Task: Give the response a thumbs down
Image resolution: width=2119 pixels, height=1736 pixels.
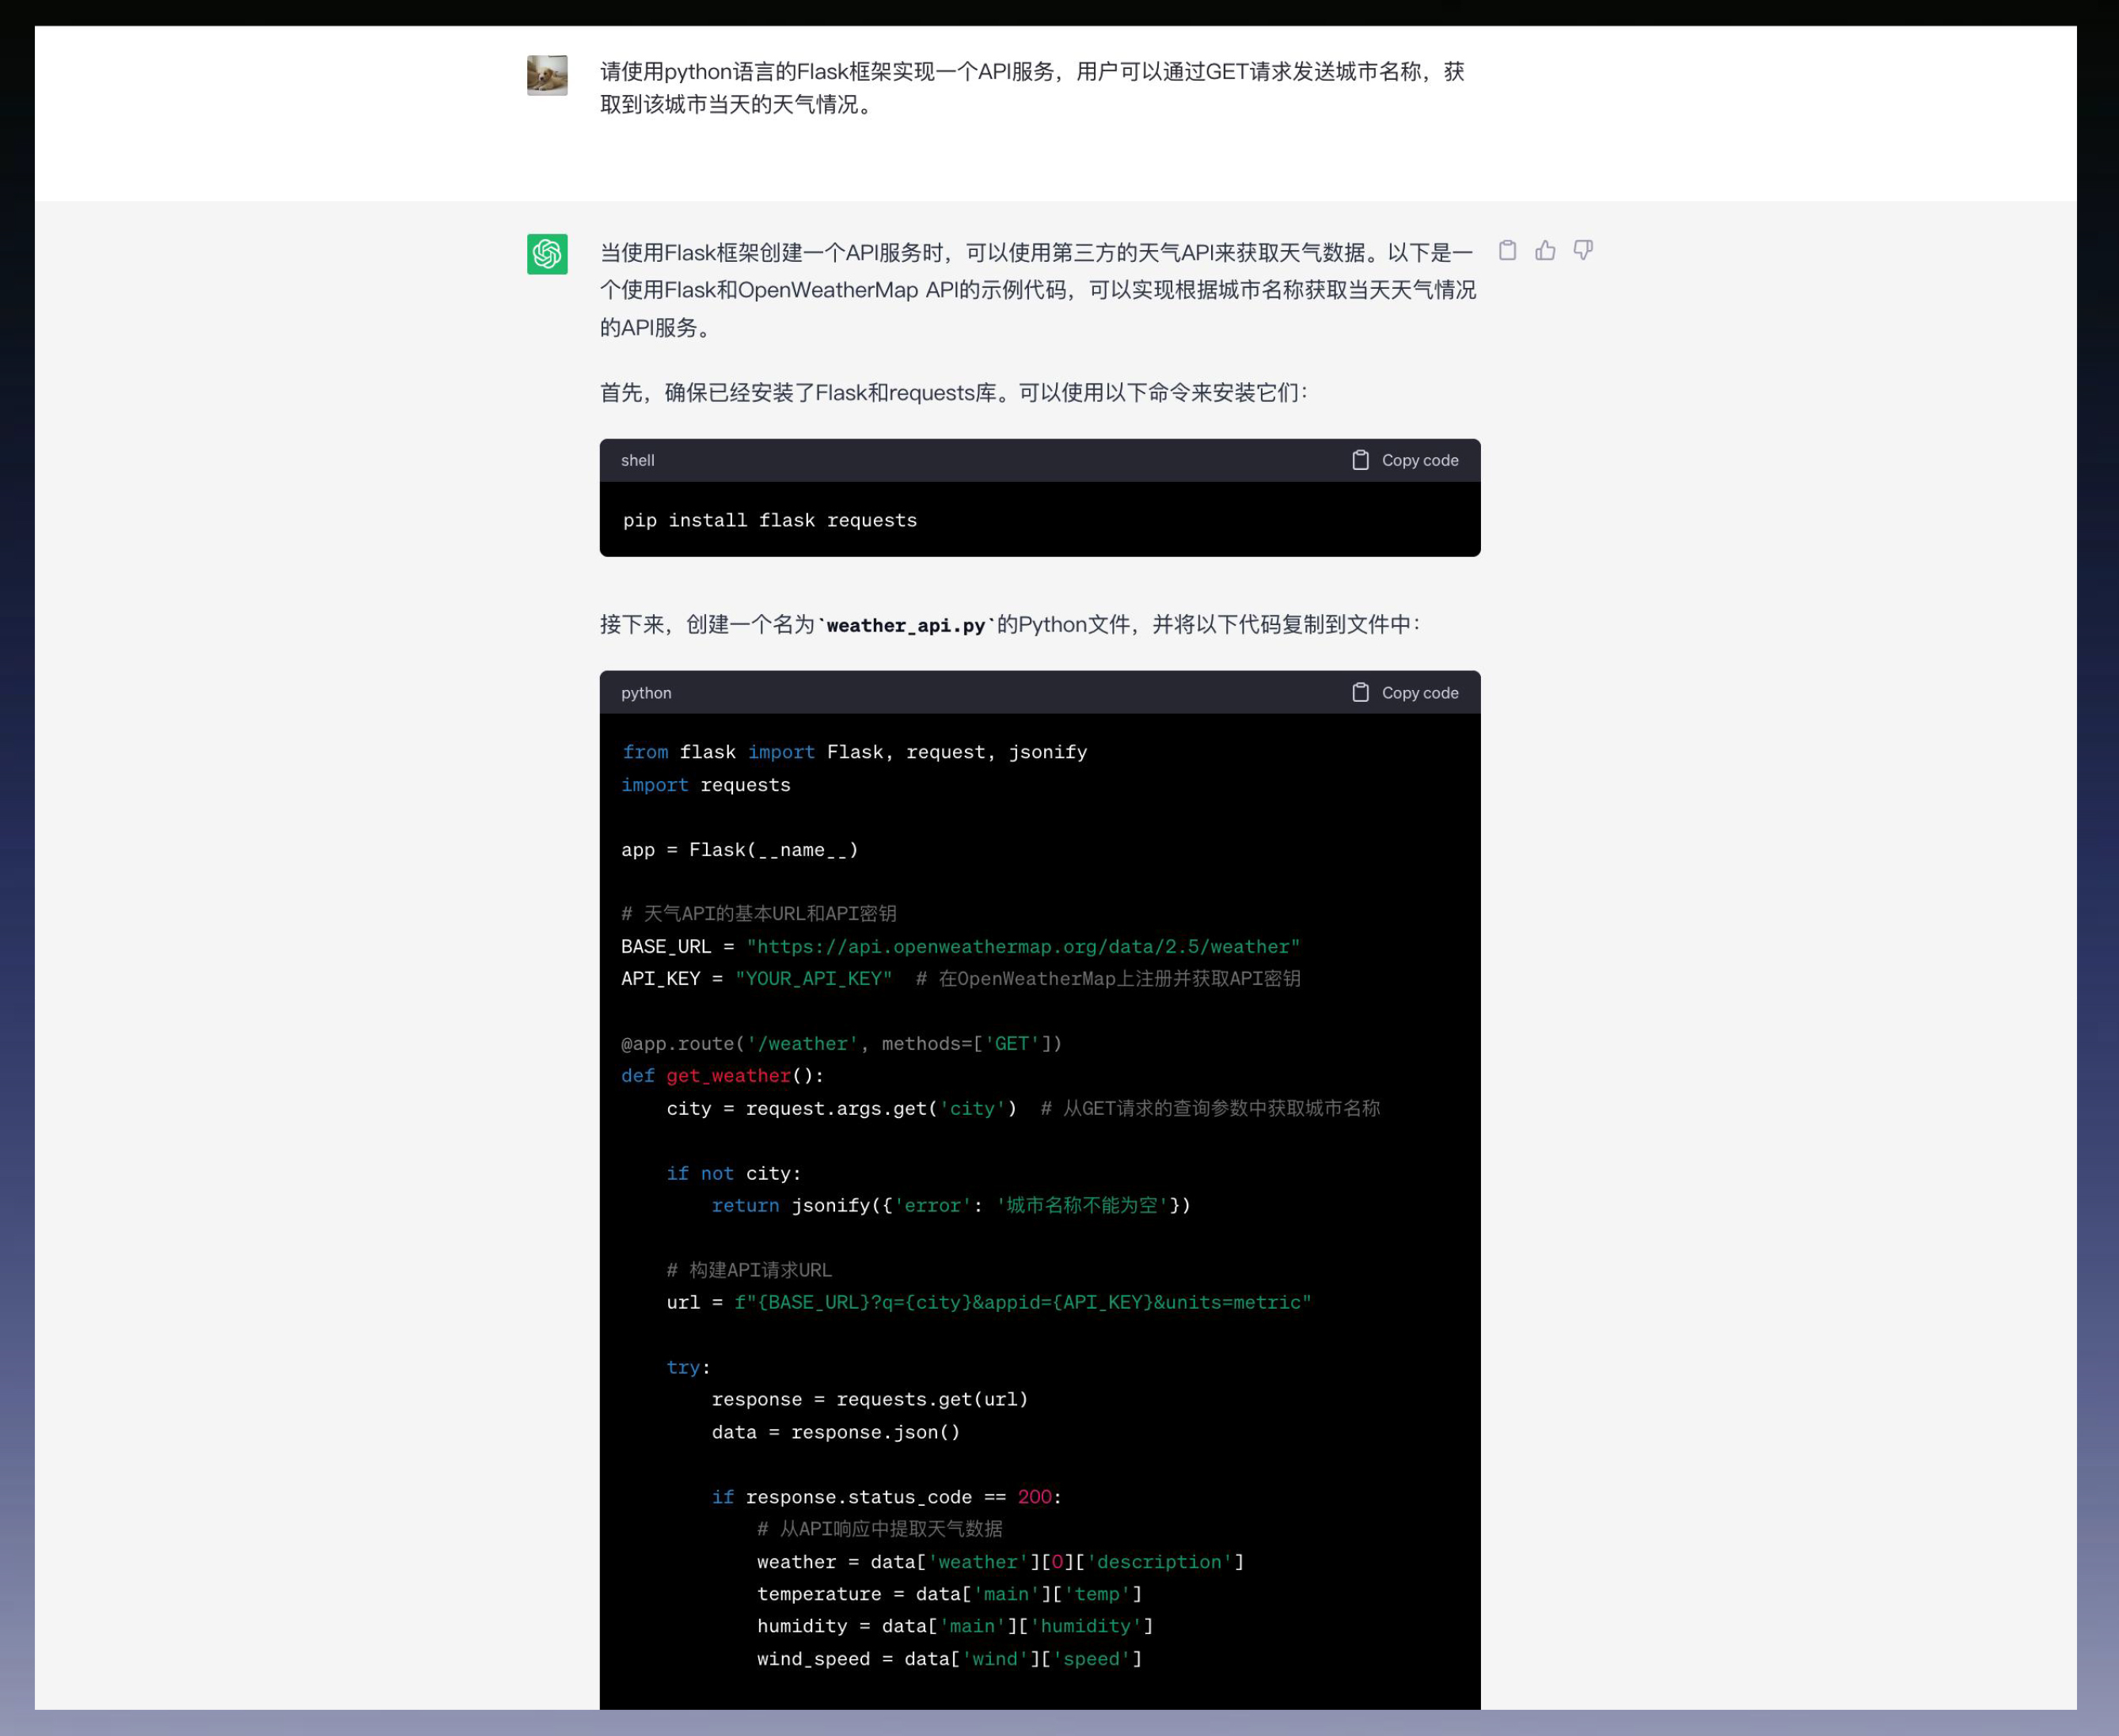Action: point(1583,250)
